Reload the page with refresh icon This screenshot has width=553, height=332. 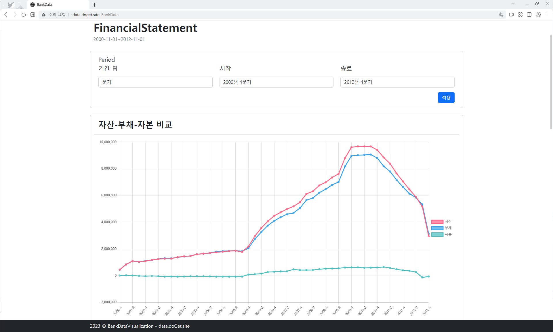click(x=24, y=15)
